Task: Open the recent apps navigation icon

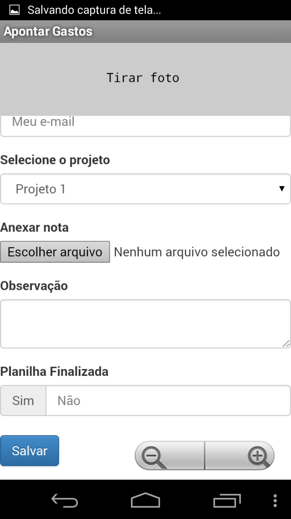Action: point(227,500)
